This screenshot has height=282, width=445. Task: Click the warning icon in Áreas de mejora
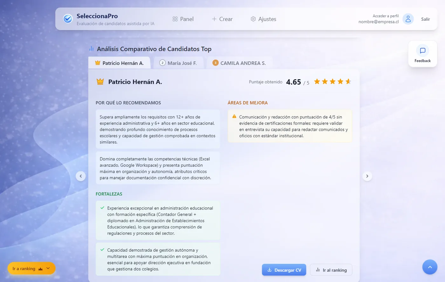234,117
